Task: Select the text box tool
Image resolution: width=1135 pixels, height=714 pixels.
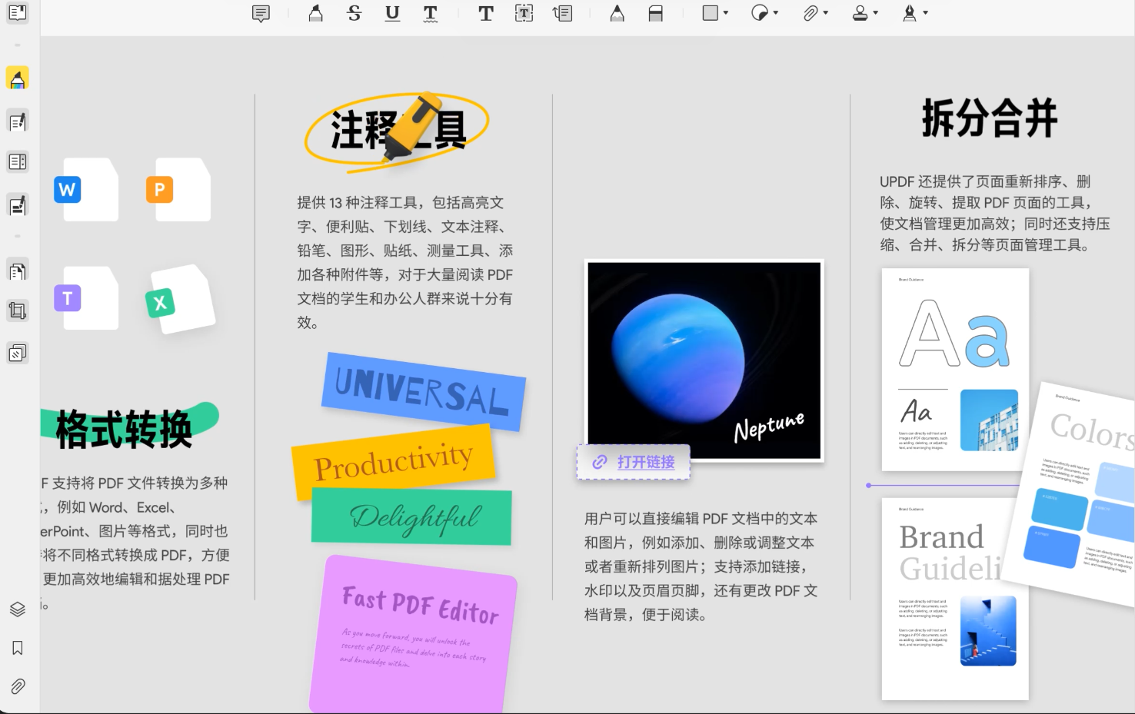Action: (x=524, y=13)
